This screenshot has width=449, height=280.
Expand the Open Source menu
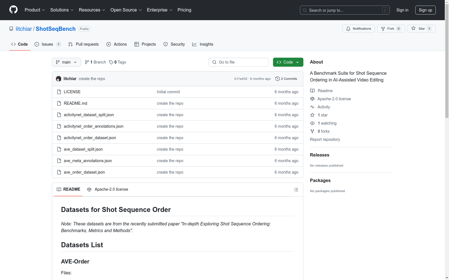click(x=126, y=10)
